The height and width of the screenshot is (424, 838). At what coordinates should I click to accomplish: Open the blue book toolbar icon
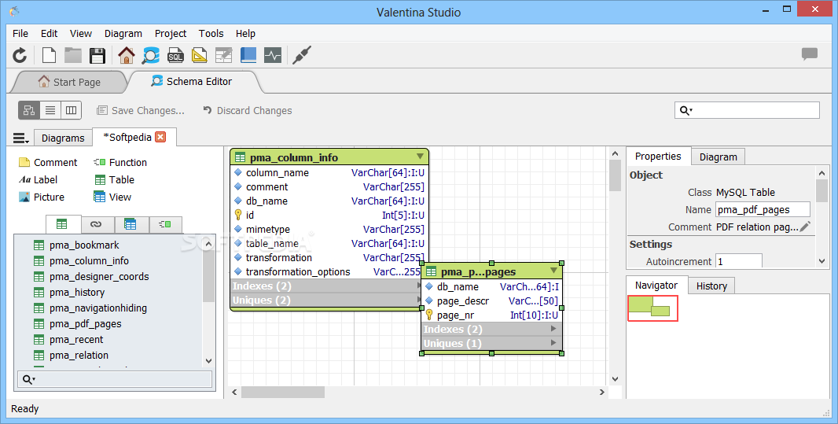[248, 55]
